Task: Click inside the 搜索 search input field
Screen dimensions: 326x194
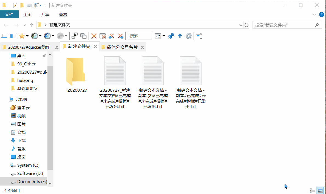Action: (x=140, y=36)
